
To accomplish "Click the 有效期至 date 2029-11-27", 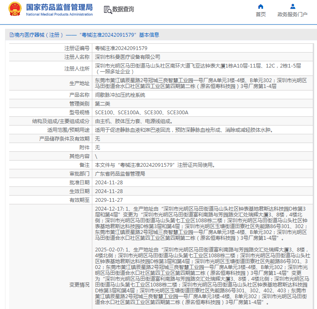I will [109, 200].
